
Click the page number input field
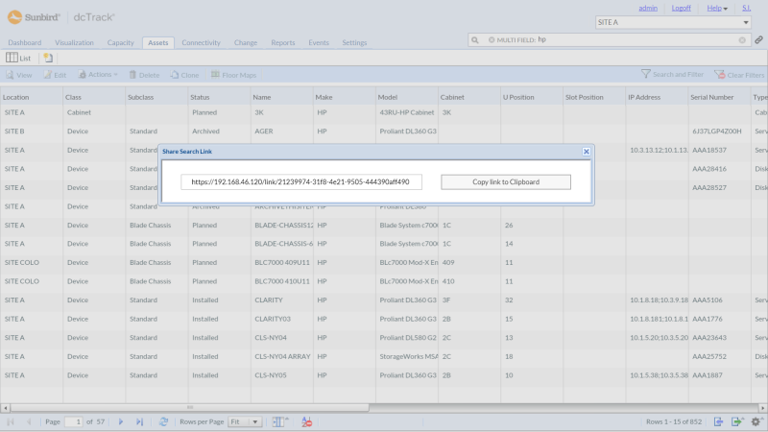(74, 421)
